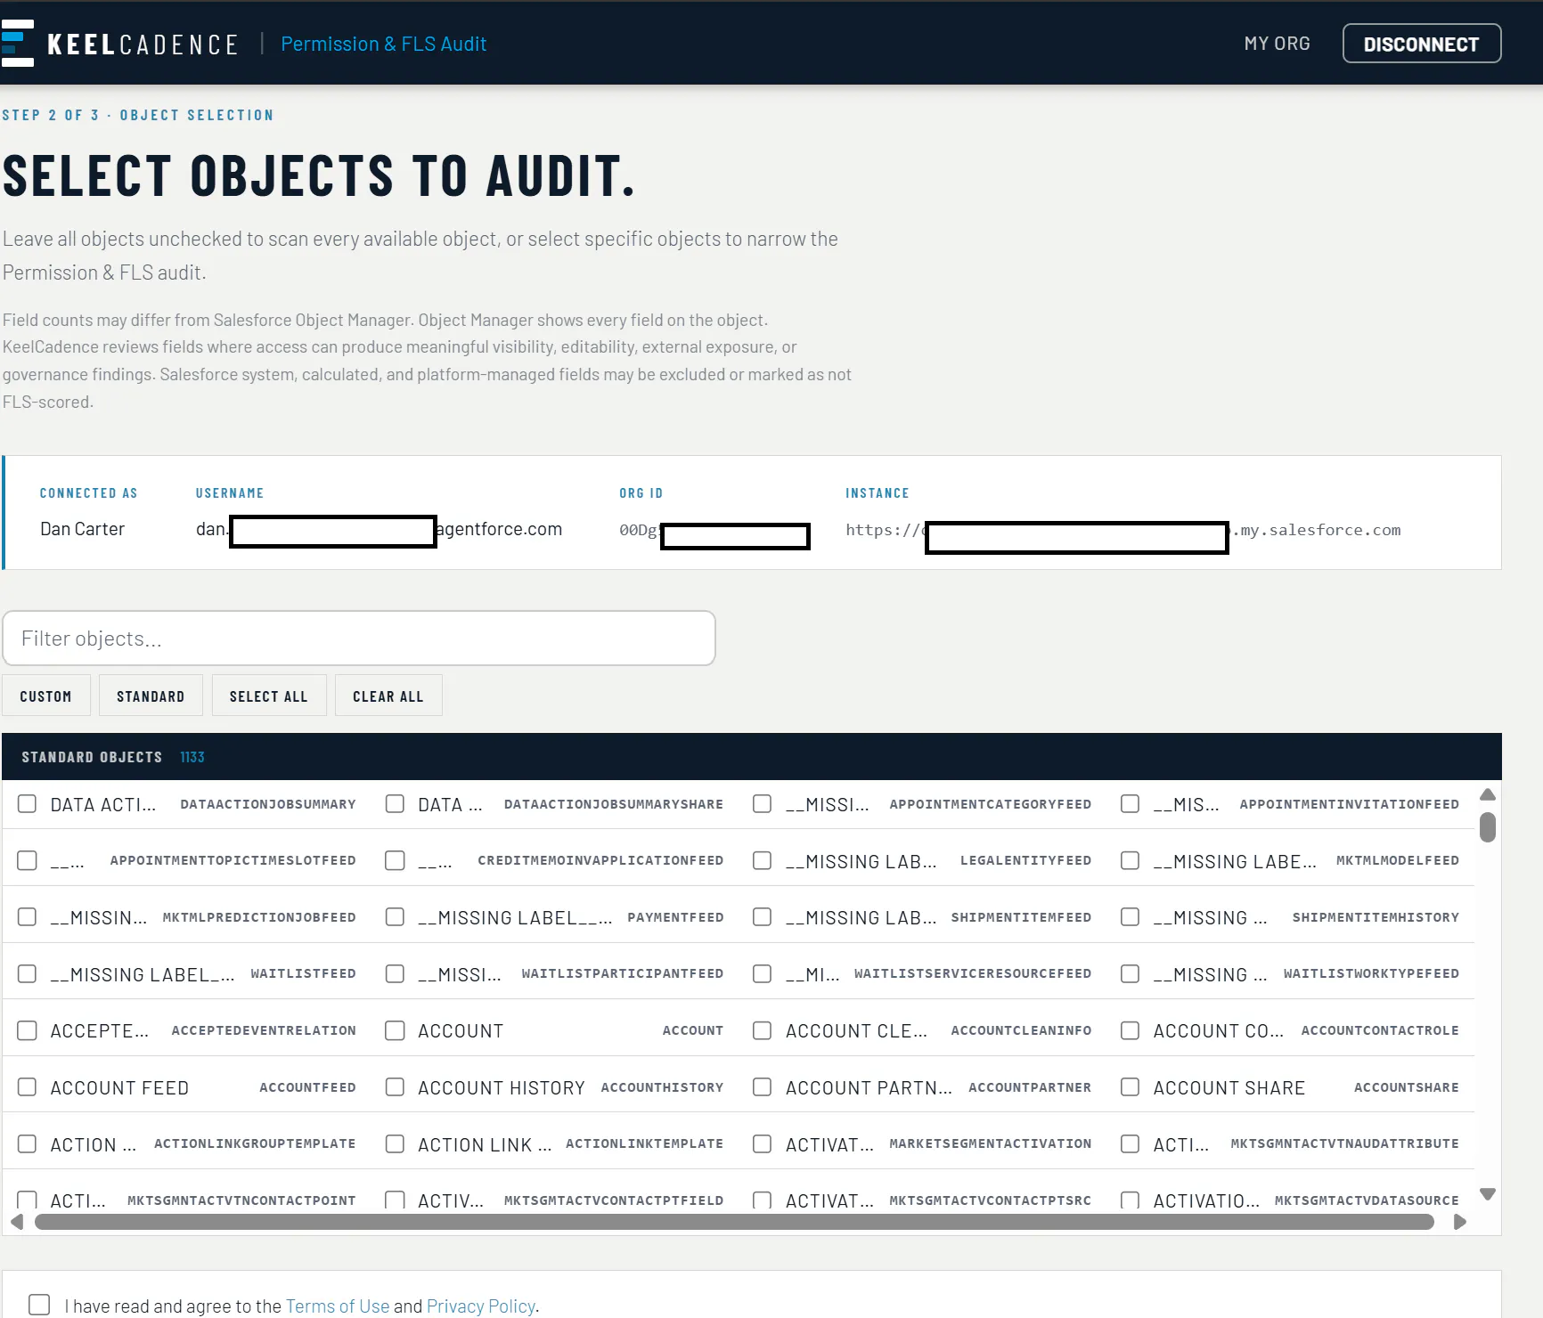Click the WAITLISTSERVICERESOURCEFEED text

[973, 973]
